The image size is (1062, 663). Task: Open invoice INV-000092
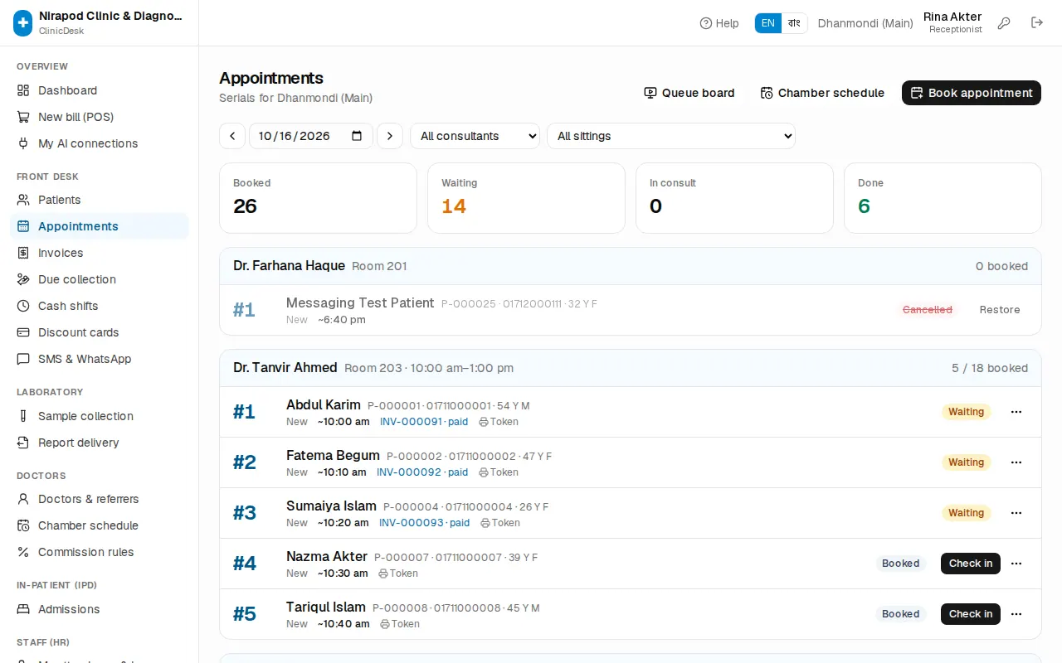tap(422, 472)
